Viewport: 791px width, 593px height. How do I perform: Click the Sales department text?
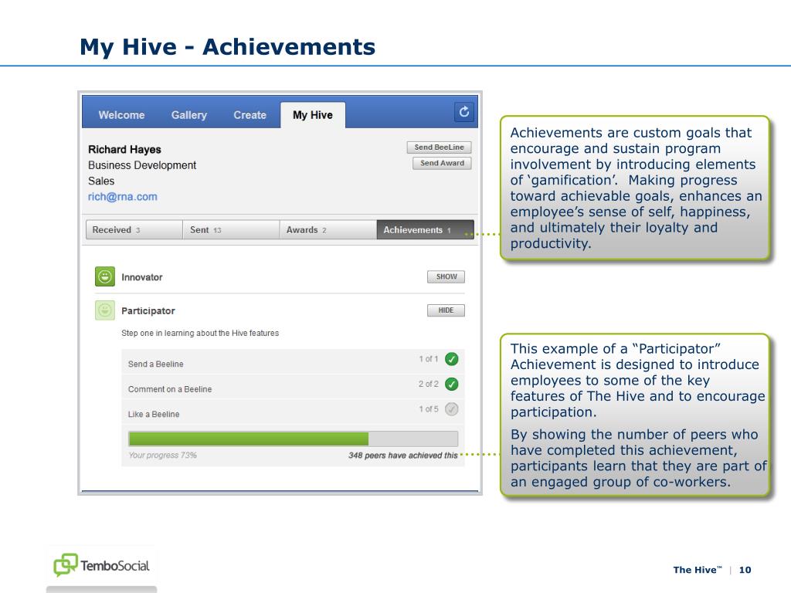point(101,181)
